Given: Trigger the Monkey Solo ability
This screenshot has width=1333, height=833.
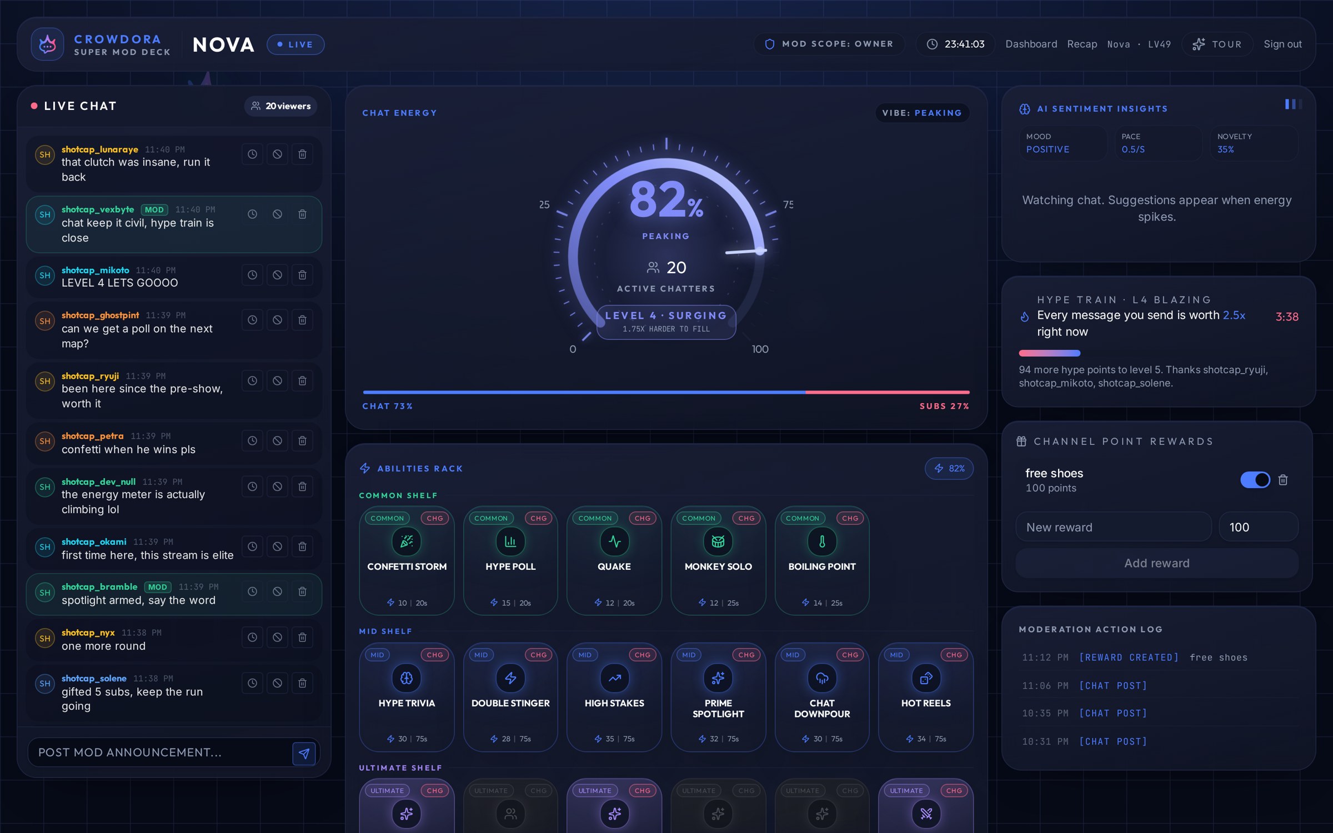Looking at the screenshot, I should [718, 560].
